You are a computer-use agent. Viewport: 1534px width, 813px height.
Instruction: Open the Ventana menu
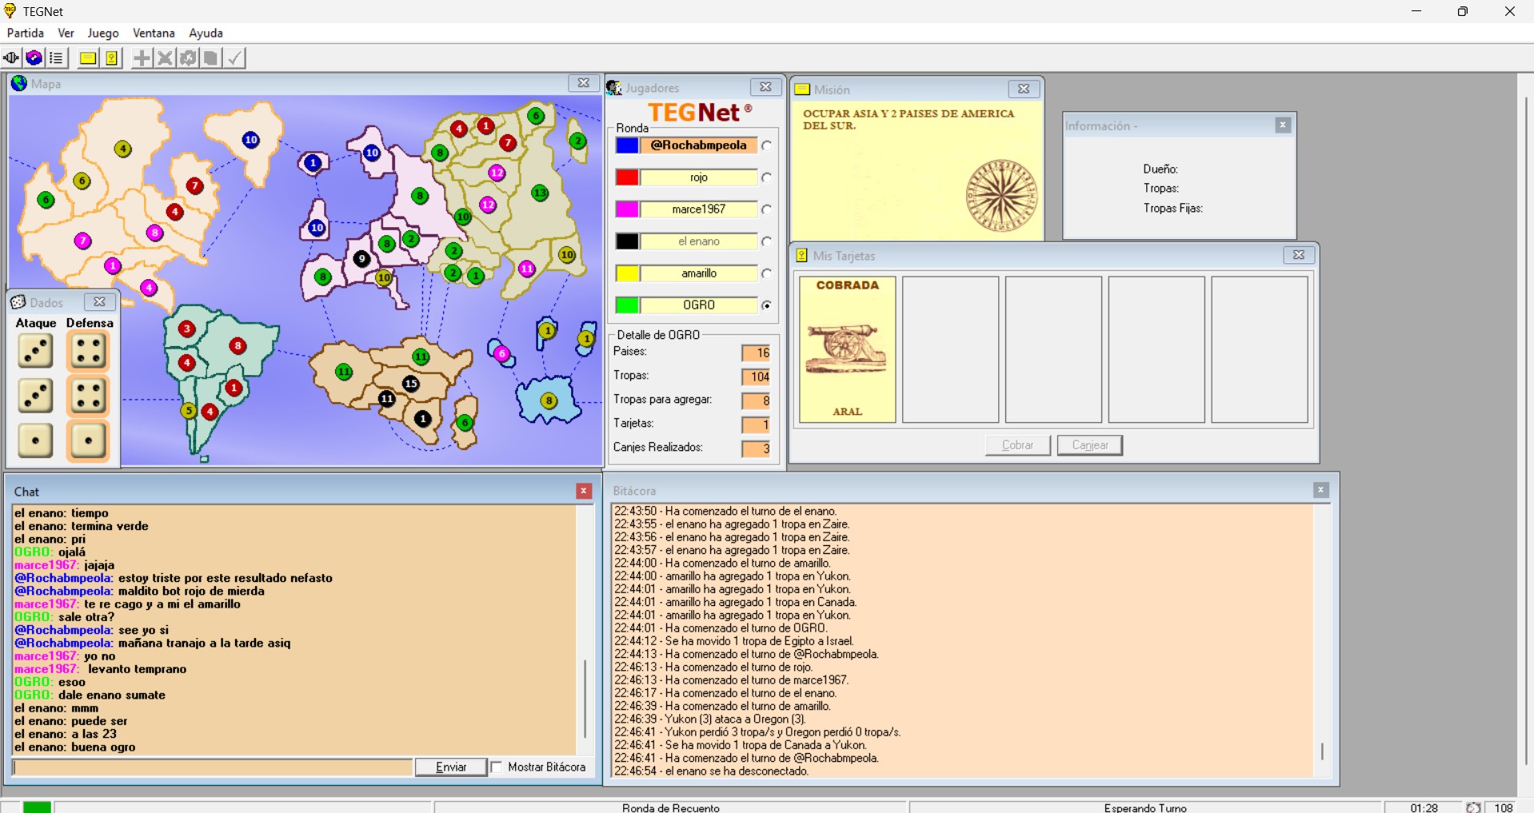click(154, 33)
